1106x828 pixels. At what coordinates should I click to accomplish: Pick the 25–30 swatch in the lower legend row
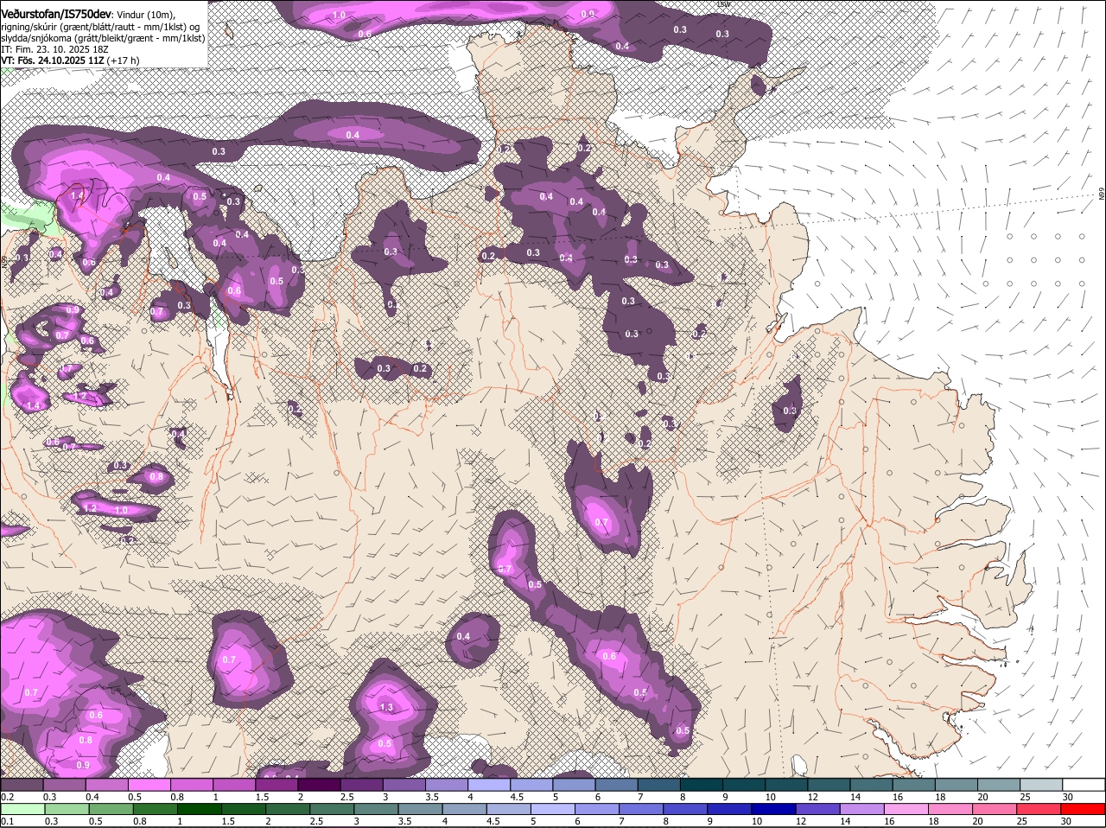[x=1039, y=810]
